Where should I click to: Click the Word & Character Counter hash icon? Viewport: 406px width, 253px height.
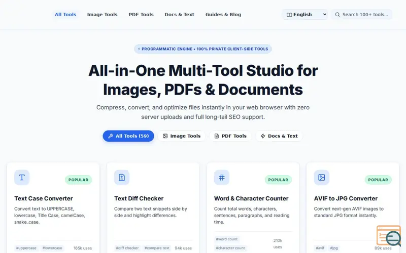click(x=222, y=178)
